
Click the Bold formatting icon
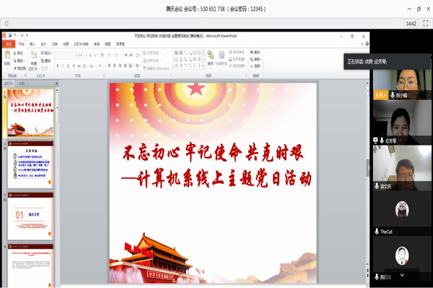tap(61, 65)
